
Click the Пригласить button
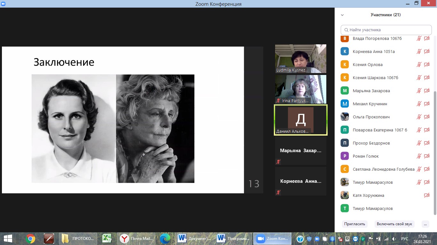(354, 224)
